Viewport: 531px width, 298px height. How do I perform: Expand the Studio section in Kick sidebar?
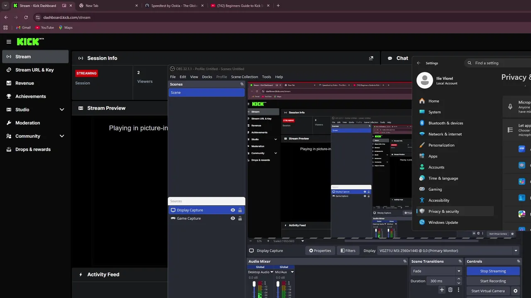tap(62, 110)
